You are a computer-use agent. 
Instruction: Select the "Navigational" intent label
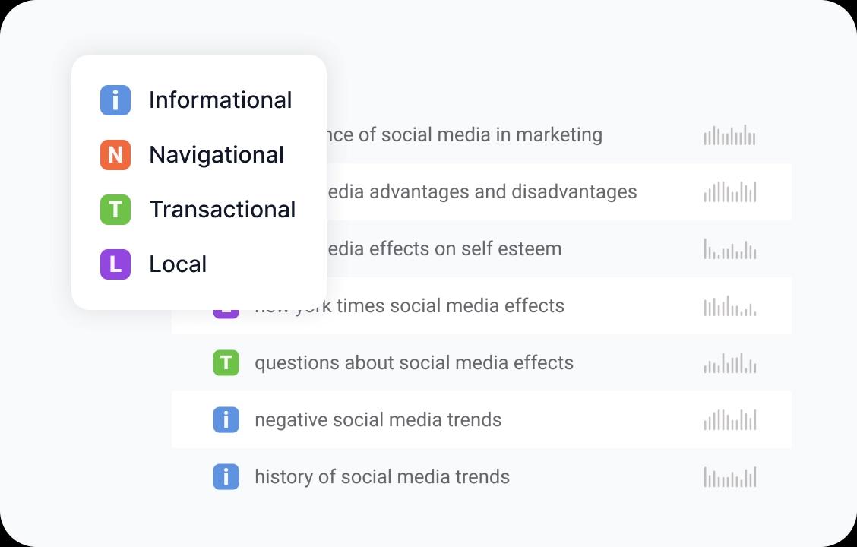tap(217, 155)
